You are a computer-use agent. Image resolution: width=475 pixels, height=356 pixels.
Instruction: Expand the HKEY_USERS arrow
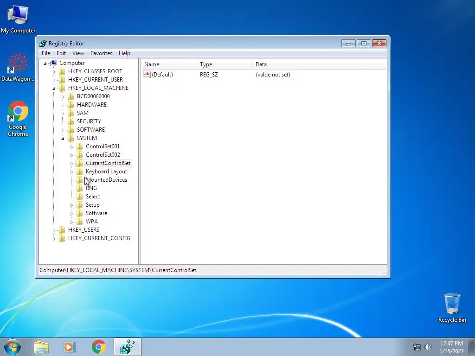click(54, 230)
